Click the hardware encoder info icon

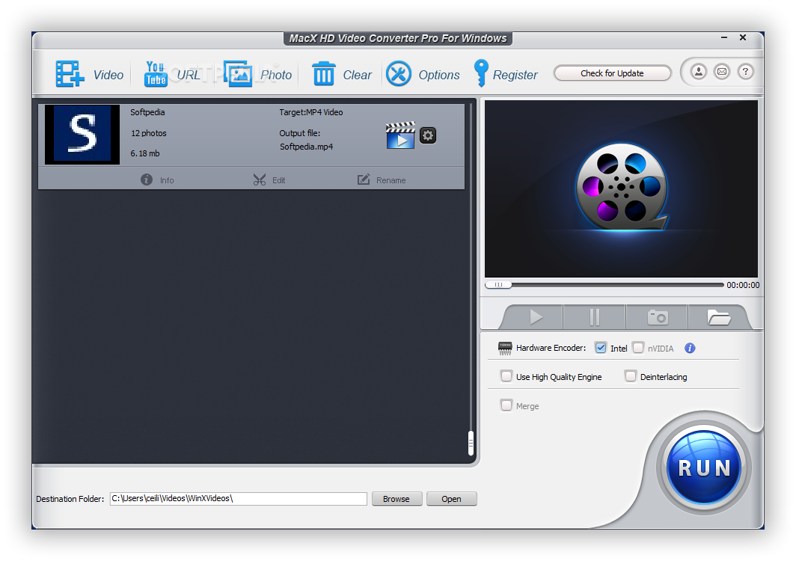tap(690, 349)
